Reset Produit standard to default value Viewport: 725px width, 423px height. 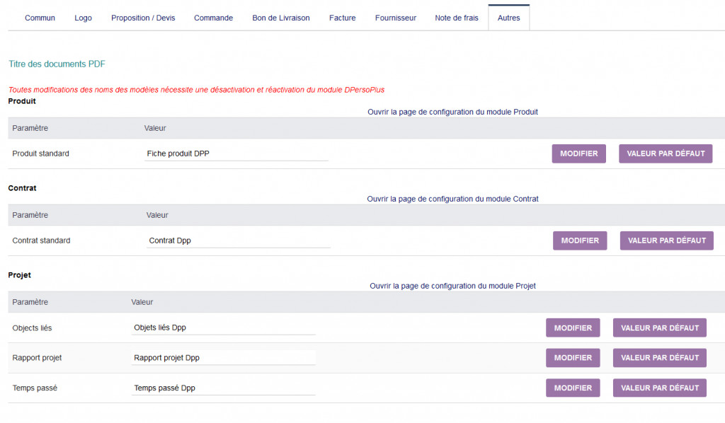click(x=666, y=153)
